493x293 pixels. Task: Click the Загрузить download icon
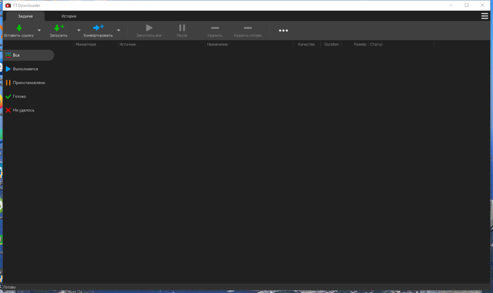point(59,28)
